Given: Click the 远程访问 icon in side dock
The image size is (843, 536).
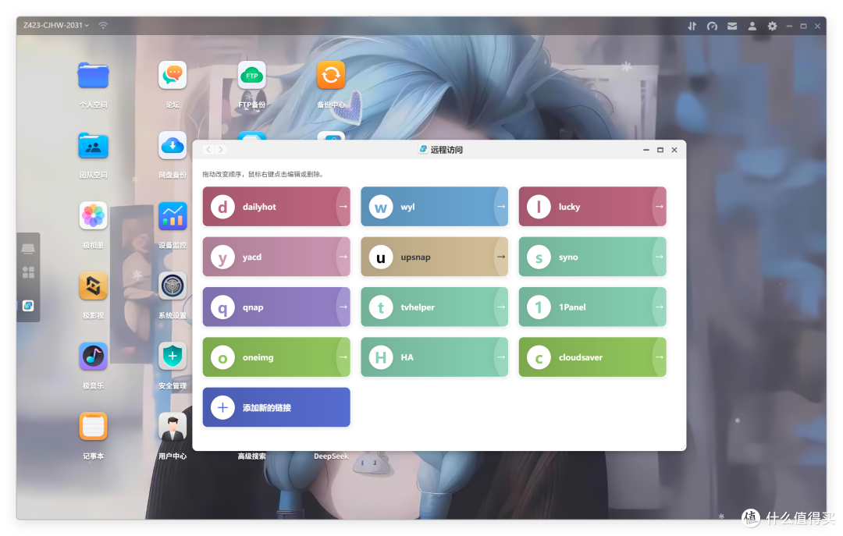Looking at the screenshot, I should pos(28,306).
